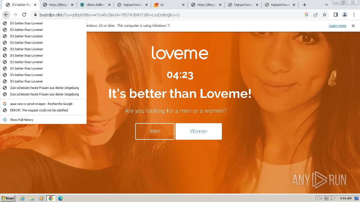Click the network tray icon
The image size is (360, 202).
point(327,198)
